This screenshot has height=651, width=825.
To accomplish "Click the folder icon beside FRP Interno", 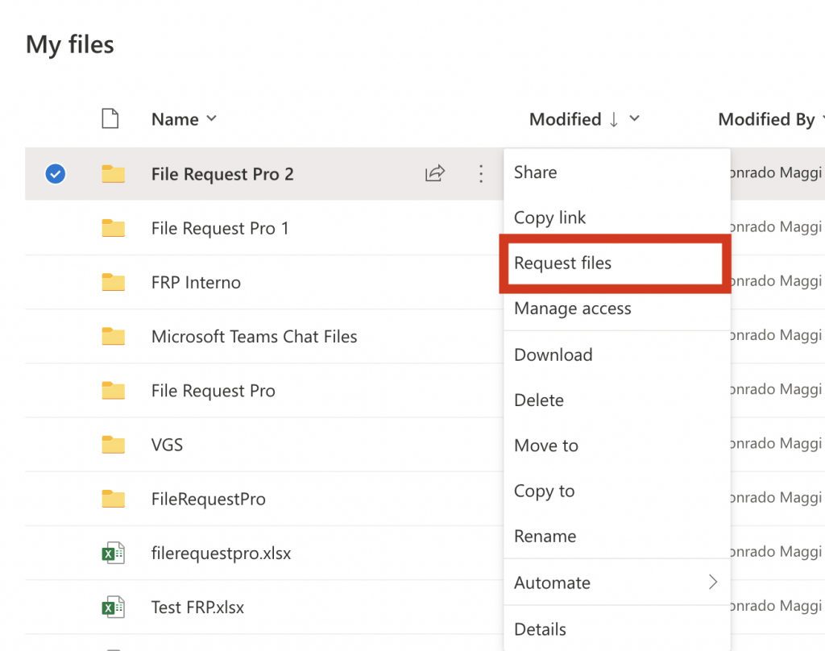I will [113, 282].
